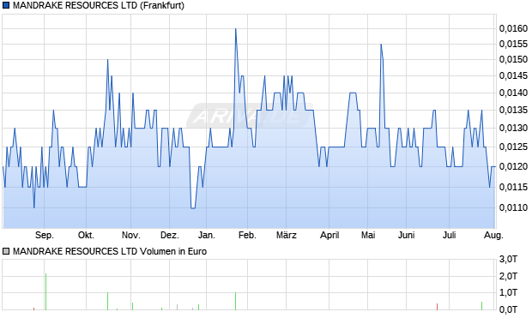Click the green volume bar in late January

point(235,301)
